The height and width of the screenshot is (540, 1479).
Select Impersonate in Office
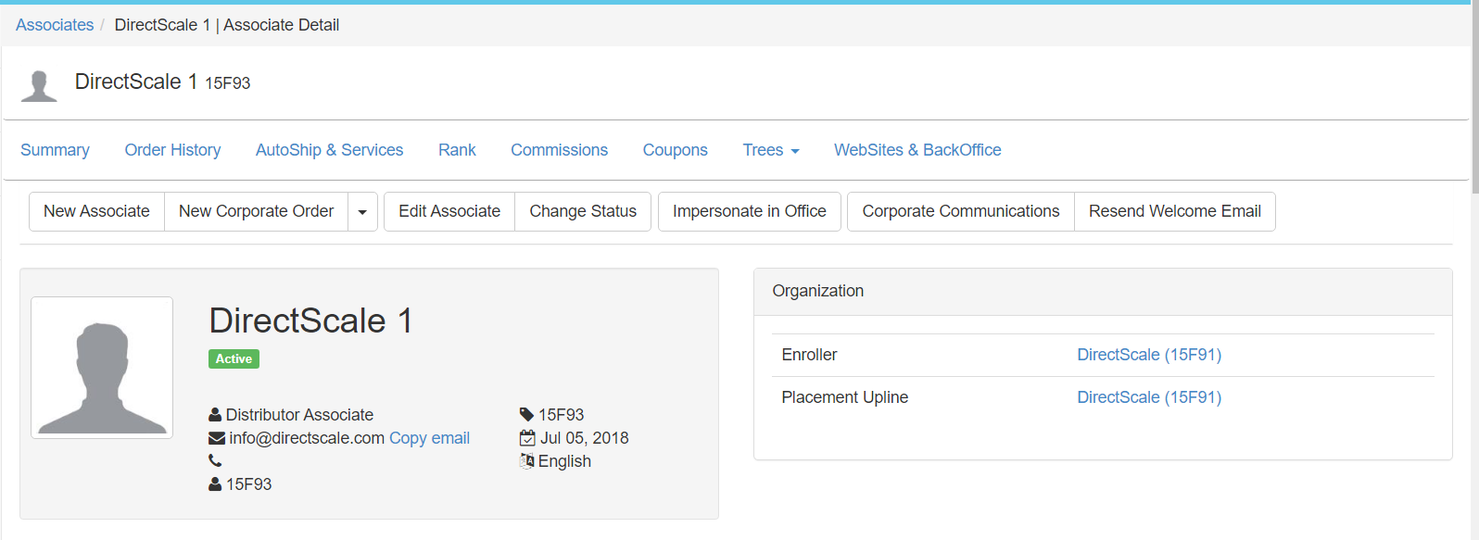[749, 211]
